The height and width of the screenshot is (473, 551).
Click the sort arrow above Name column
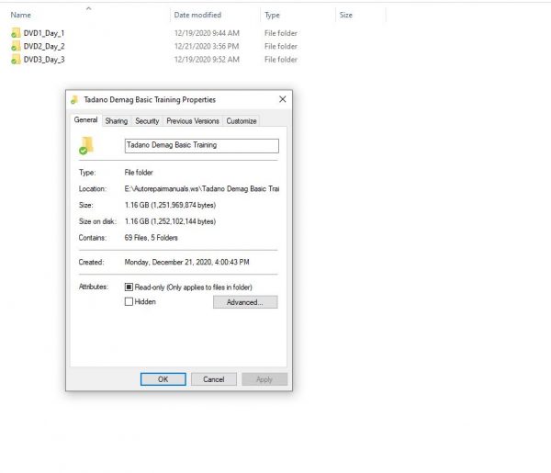[x=88, y=8]
